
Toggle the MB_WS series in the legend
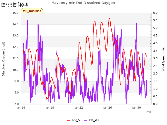[92, 120]
